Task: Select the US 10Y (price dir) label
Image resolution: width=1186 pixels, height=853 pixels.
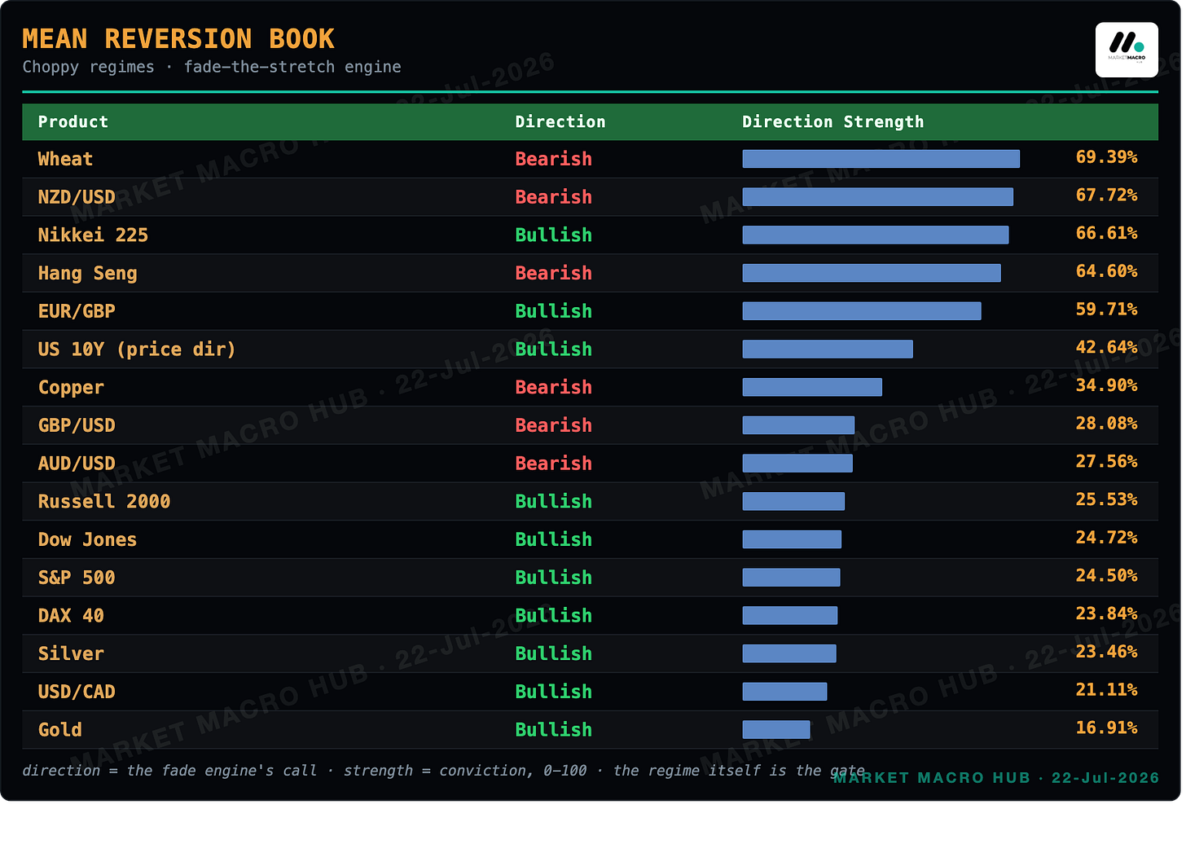Action: [x=137, y=350]
